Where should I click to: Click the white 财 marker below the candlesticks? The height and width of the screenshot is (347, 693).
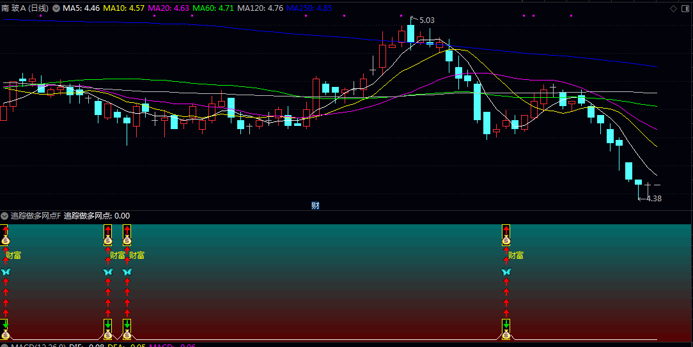(315, 205)
